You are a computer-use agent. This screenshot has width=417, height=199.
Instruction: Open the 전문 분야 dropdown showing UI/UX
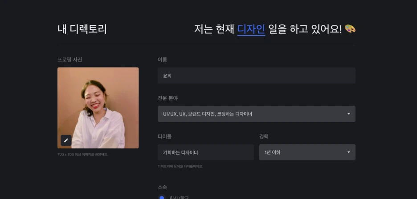tap(256, 114)
